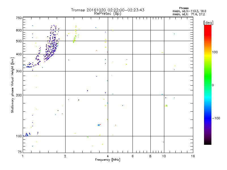Click the dense purple echo trace cluster near 500 km
The image size is (227, 170).
click(52, 43)
